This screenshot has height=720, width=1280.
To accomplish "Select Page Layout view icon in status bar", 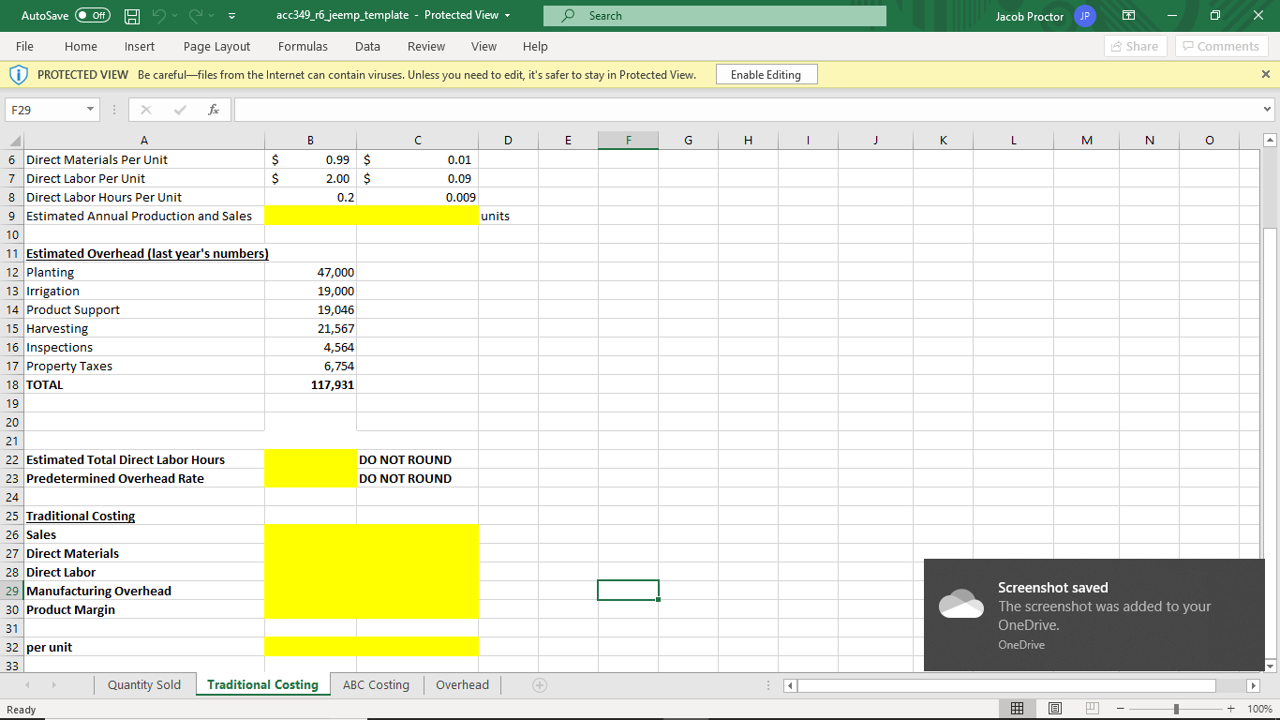I will click(x=1055, y=708).
